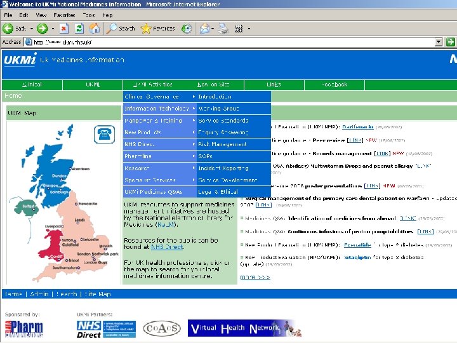Click the NeLM link
Viewport: 457px width, 343px height.
[x=166, y=225]
